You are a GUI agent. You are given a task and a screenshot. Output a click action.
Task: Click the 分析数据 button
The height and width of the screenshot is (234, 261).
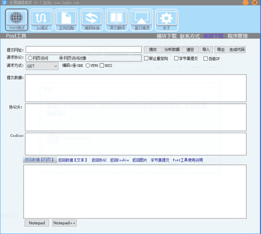[x=172, y=50]
